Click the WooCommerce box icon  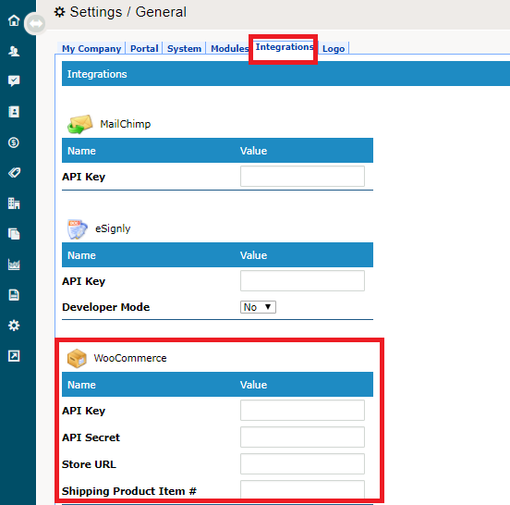77,358
